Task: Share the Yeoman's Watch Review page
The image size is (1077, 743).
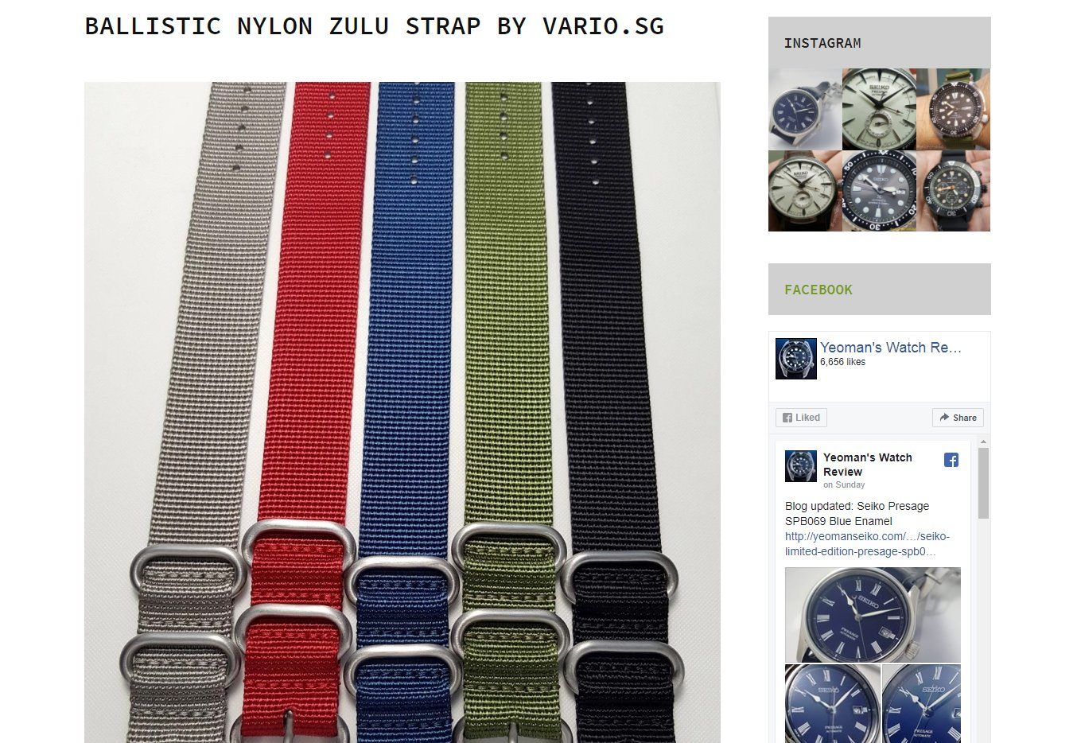Action: [958, 418]
